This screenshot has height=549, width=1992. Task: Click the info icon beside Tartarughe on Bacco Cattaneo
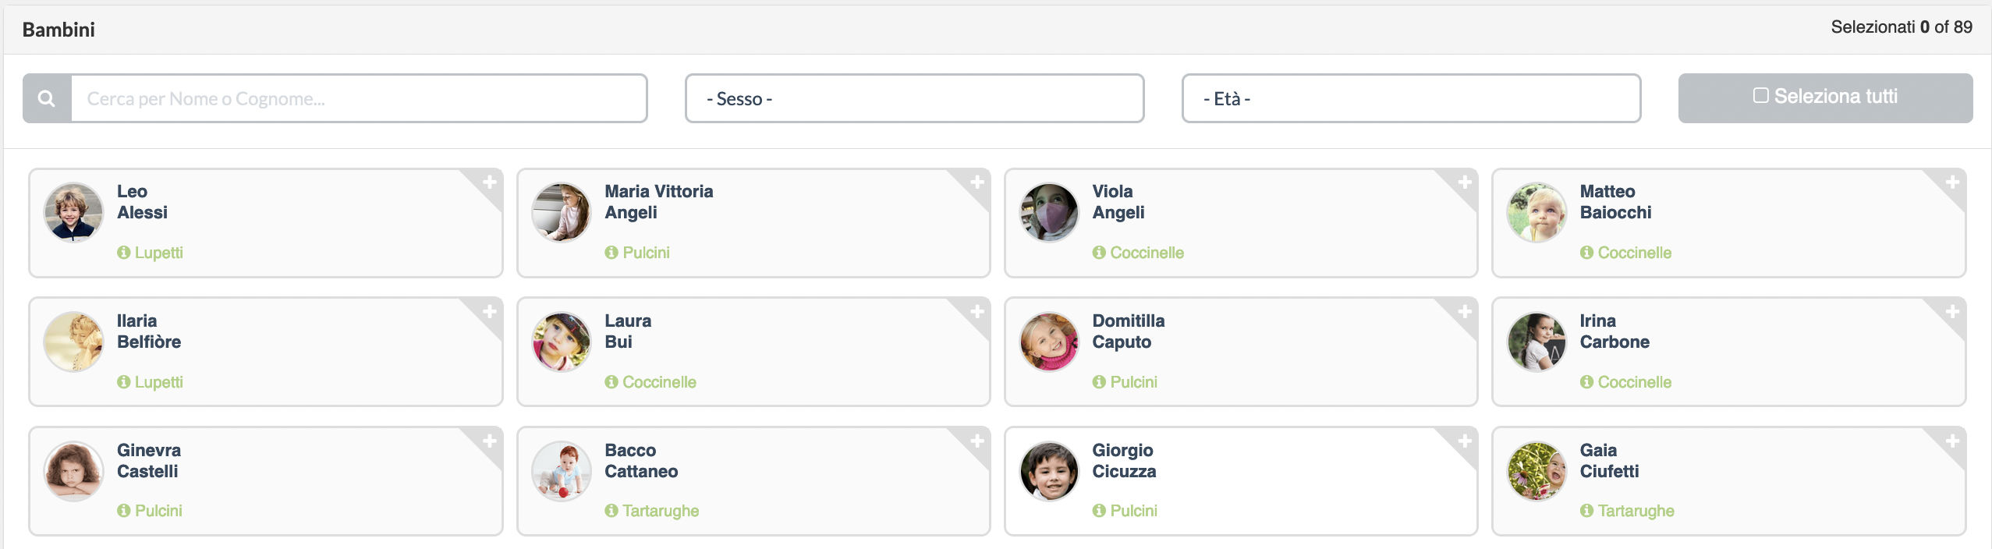point(611,511)
